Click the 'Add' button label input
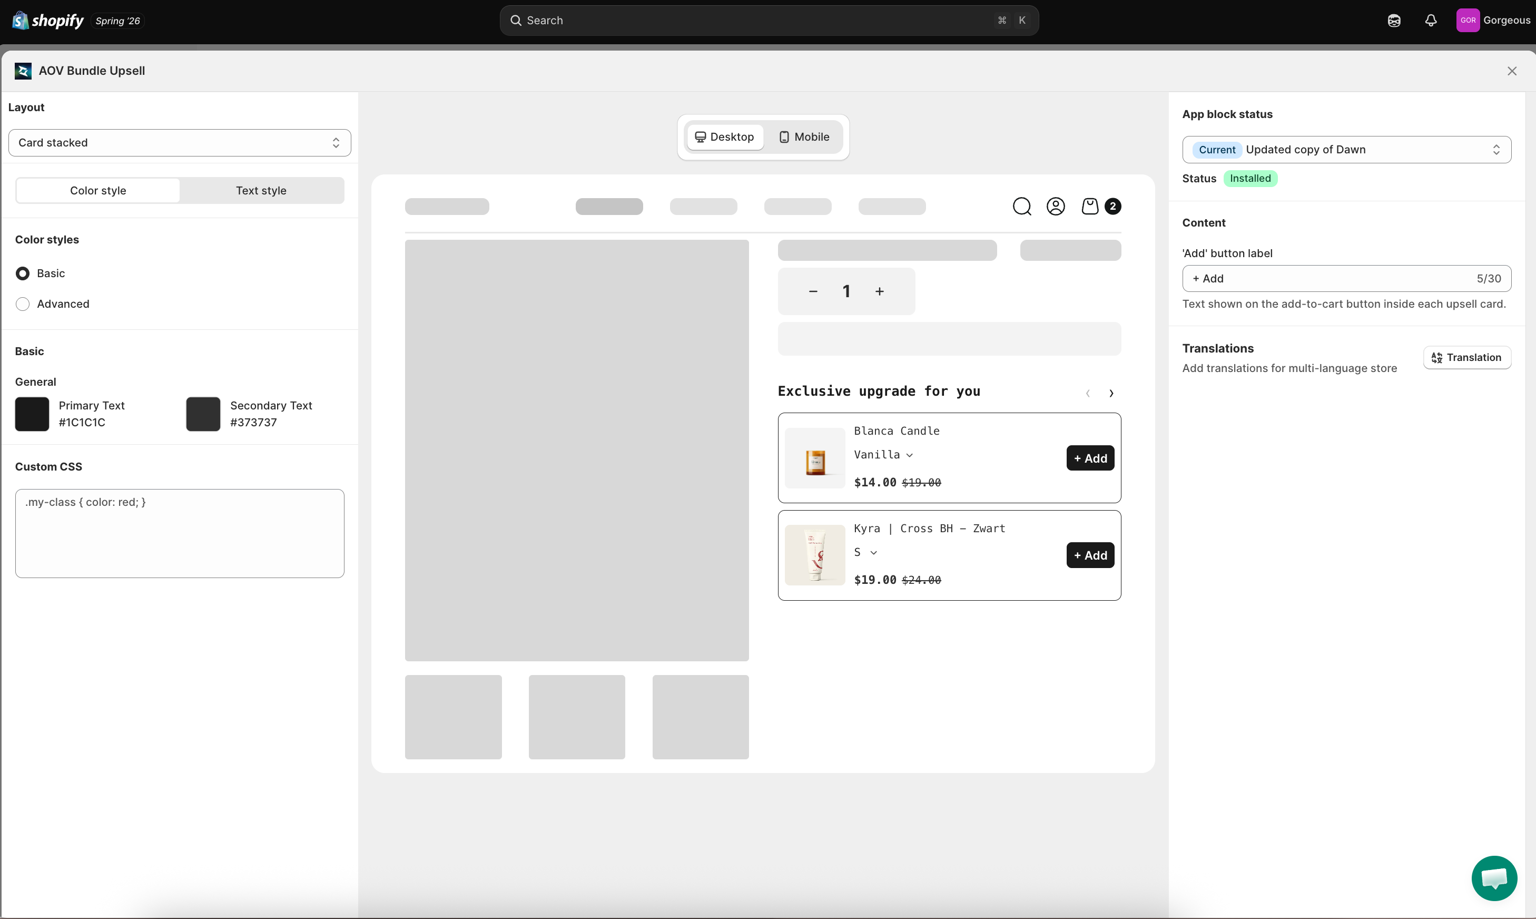Viewport: 1536px width, 919px height. click(x=1346, y=279)
